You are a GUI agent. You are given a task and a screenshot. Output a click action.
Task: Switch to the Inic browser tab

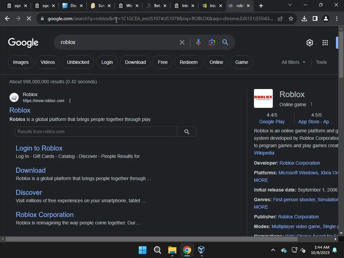click(210, 6)
